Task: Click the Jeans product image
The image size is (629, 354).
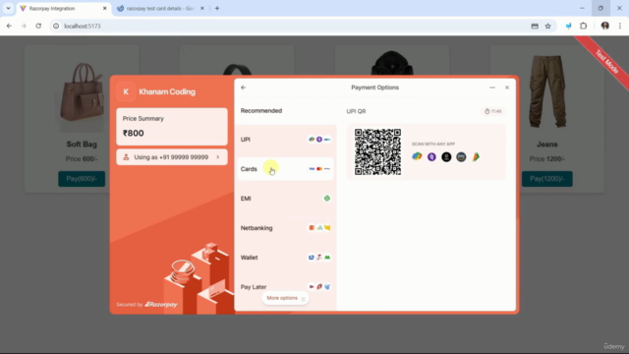Action: pyautogui.click(x=547, y=90)
